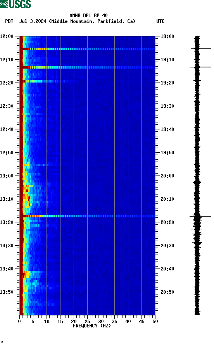The width and height of the screenshot is (214, 346).
Task: Click the "12:30" PDT time label
Action: pos(7,106)
